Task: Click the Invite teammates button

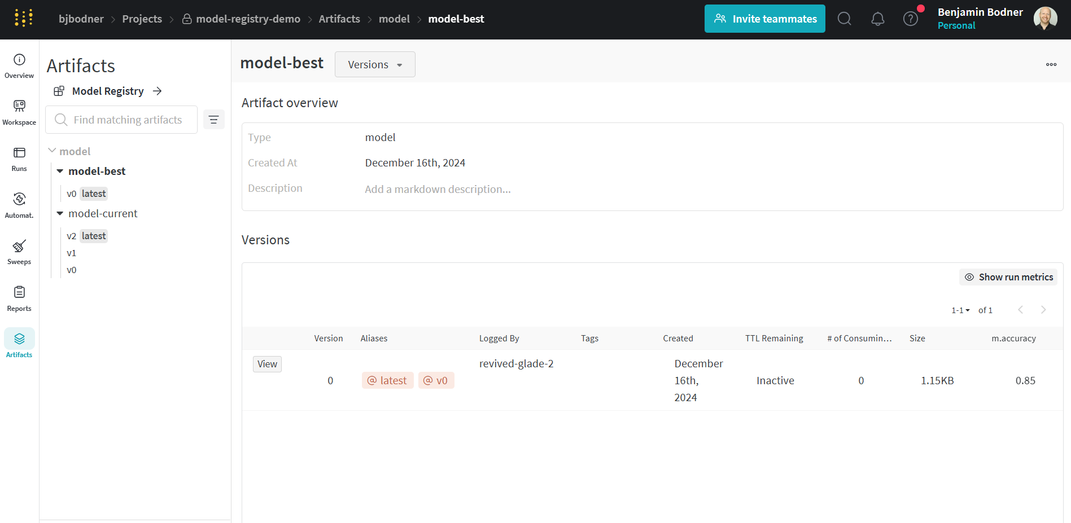Action: (764, 19)
